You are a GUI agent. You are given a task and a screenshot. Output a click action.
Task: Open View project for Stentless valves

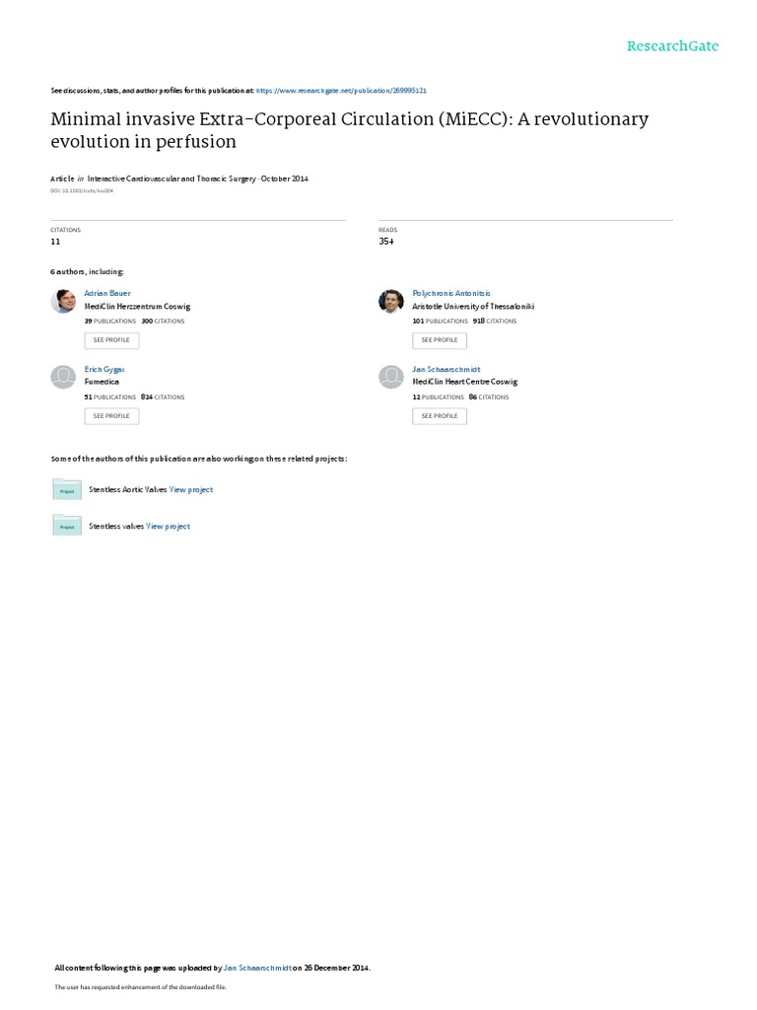[169, 527]
